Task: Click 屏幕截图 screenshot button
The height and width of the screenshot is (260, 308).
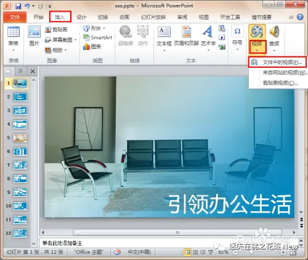Action: 59,40
